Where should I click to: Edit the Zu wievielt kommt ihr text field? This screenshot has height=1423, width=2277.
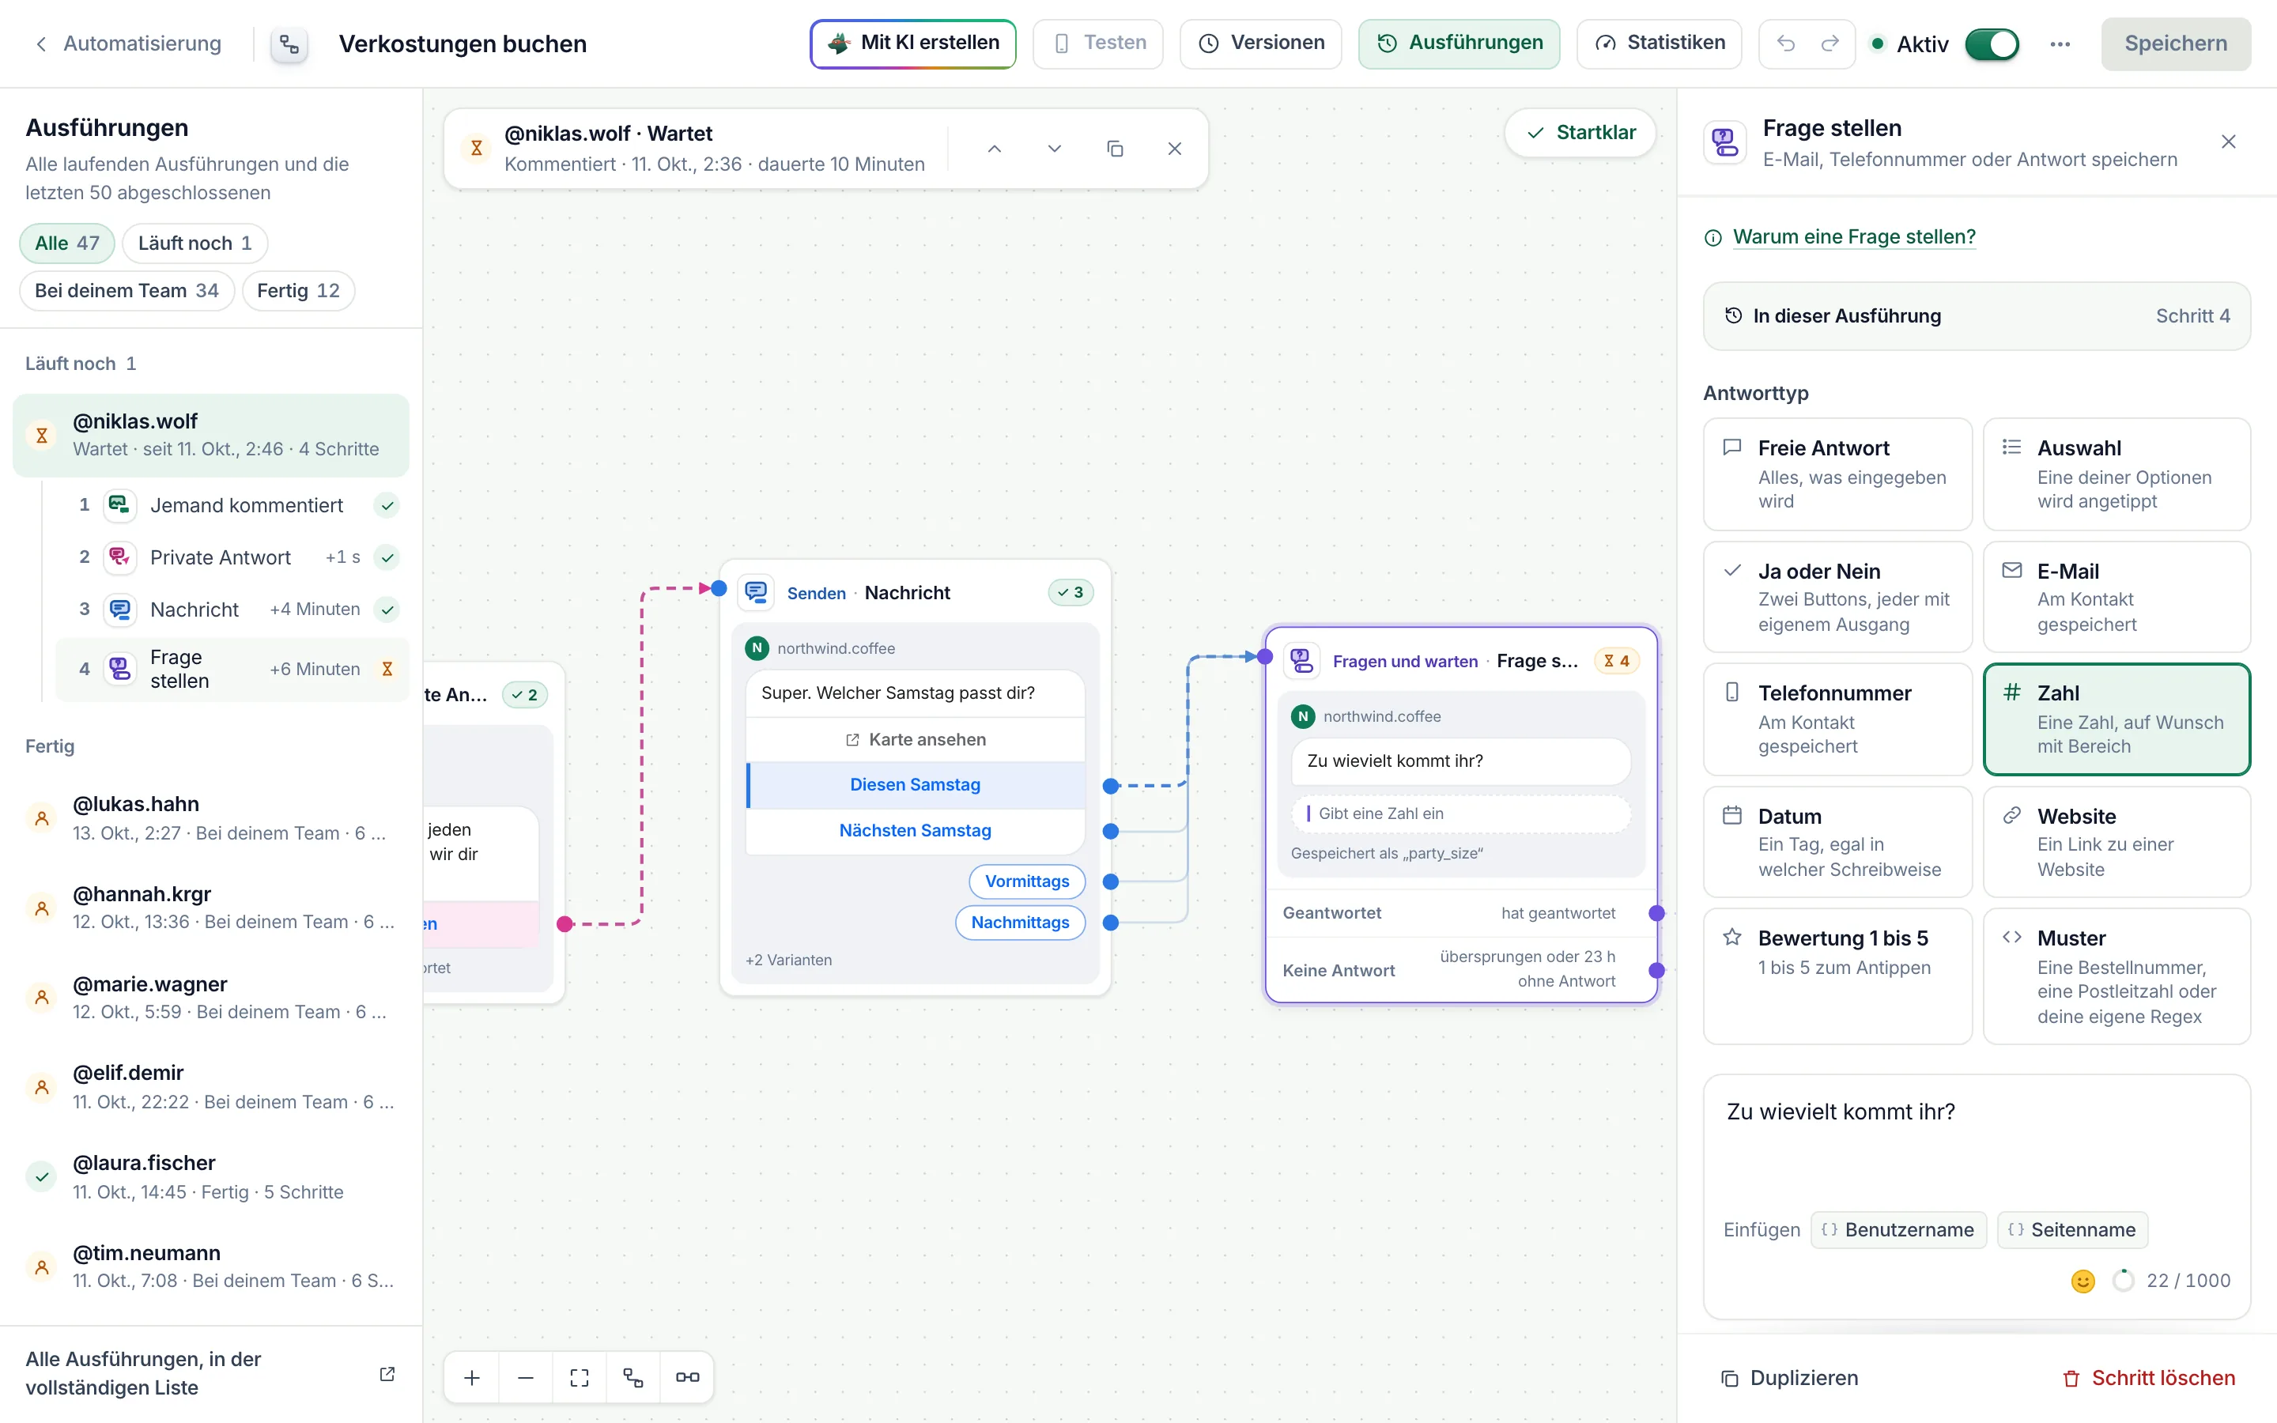point(1976,1143)
